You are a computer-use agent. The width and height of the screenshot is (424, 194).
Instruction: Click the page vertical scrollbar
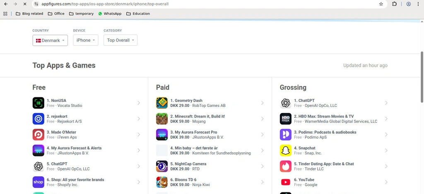click(x=422, y=77)
